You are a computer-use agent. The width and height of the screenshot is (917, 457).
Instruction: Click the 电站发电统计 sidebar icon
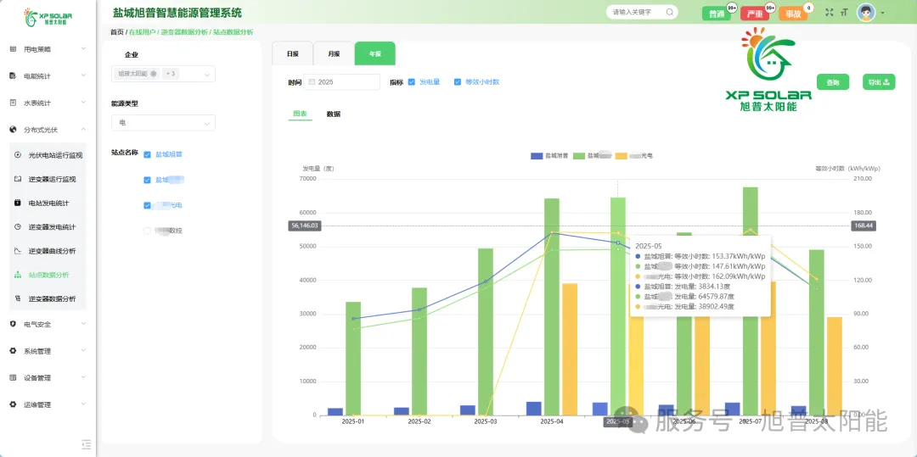[x=19, y=203]
